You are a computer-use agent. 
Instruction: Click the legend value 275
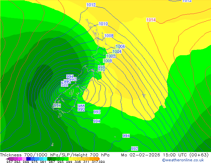(35, 162)
